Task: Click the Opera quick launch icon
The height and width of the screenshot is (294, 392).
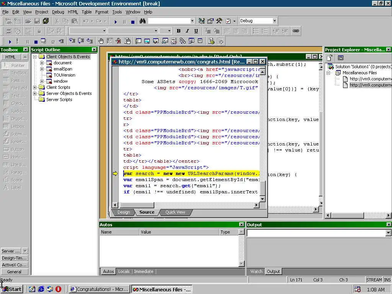Action: (58, 289)
